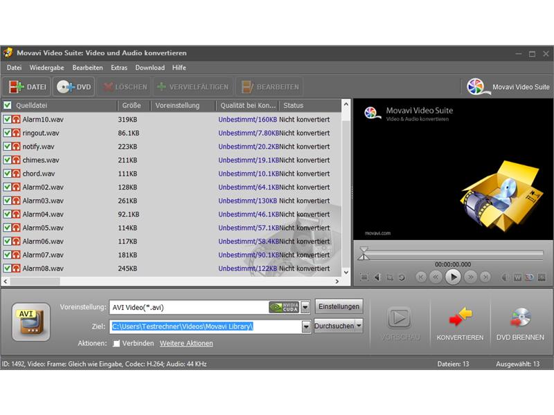
Task: Select the Alarm03.wav file name
Action: pyautogui.click(x=43, y=201)
